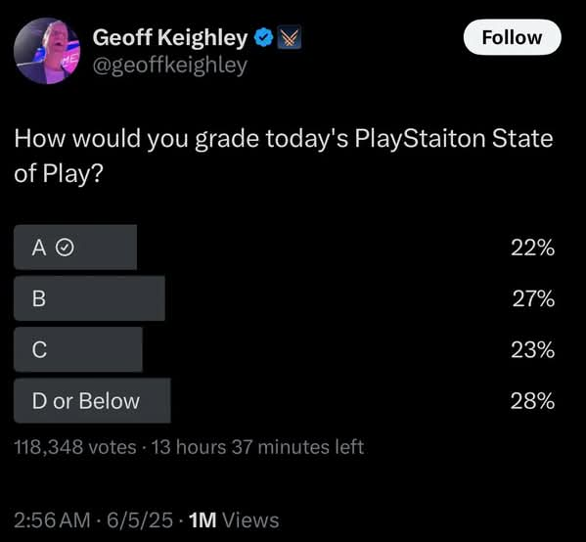Open the 2:56 AM 6/5/25 timestamp link

[94, 520]
